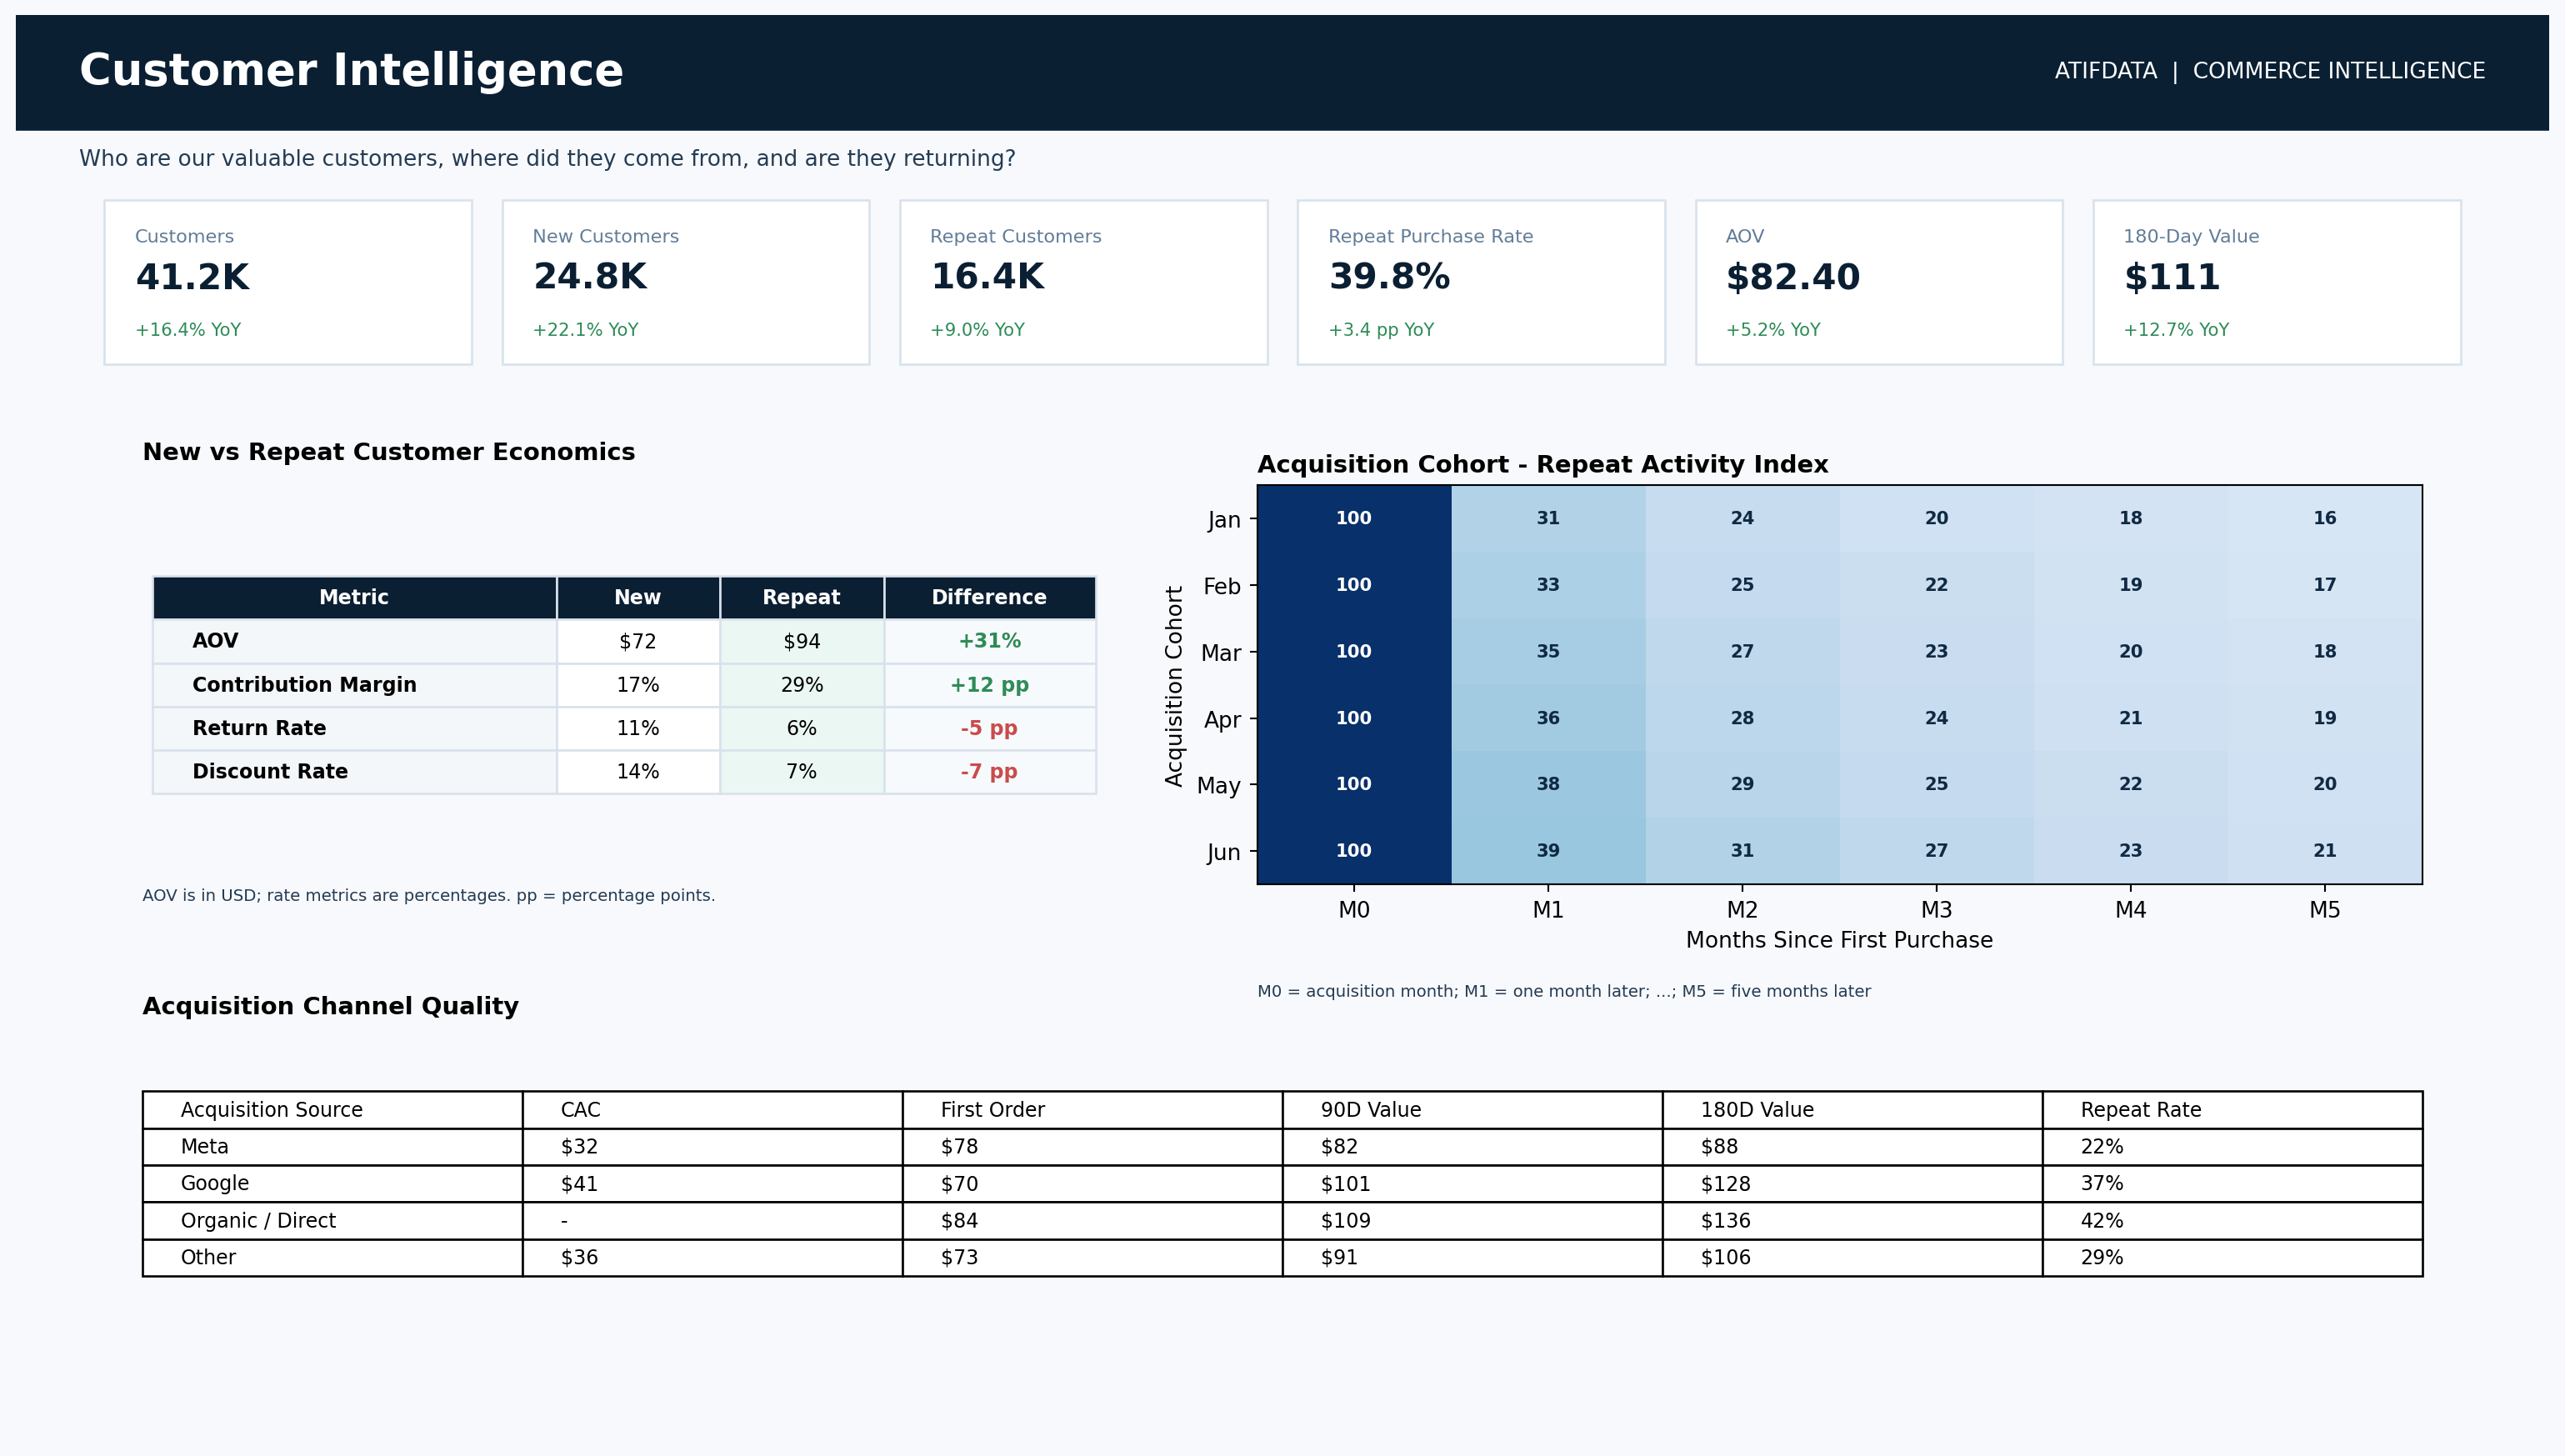
Task: Click the Acquisition Cohort heatmap title
Action: 1542,465
